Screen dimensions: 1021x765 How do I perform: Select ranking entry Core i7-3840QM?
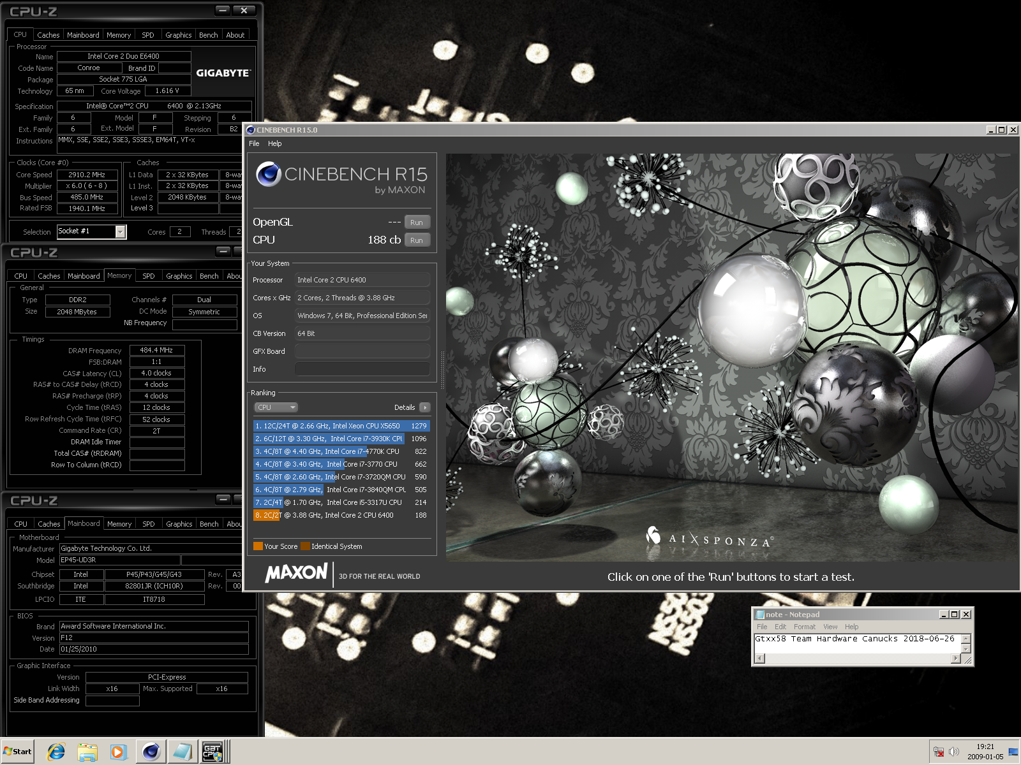point(341,490)
